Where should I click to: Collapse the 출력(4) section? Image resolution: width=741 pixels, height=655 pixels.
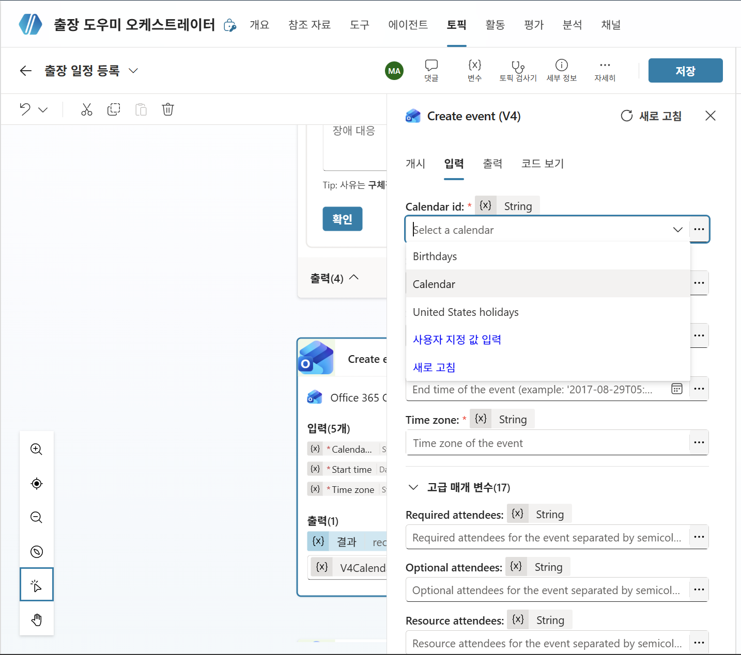[x=354, y=278]
